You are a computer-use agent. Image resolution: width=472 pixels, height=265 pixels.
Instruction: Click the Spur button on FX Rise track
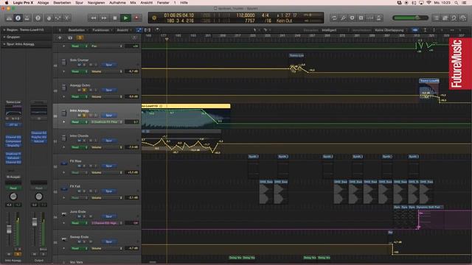(109, 166)
